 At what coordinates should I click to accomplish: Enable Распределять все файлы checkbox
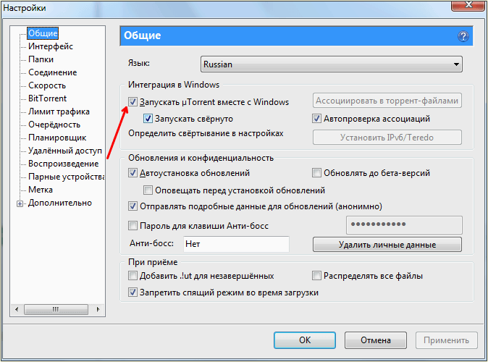click(x=317, y=276)
